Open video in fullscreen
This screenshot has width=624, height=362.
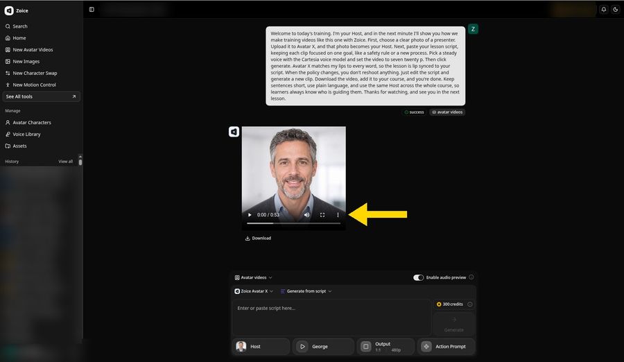click(322, 215)
